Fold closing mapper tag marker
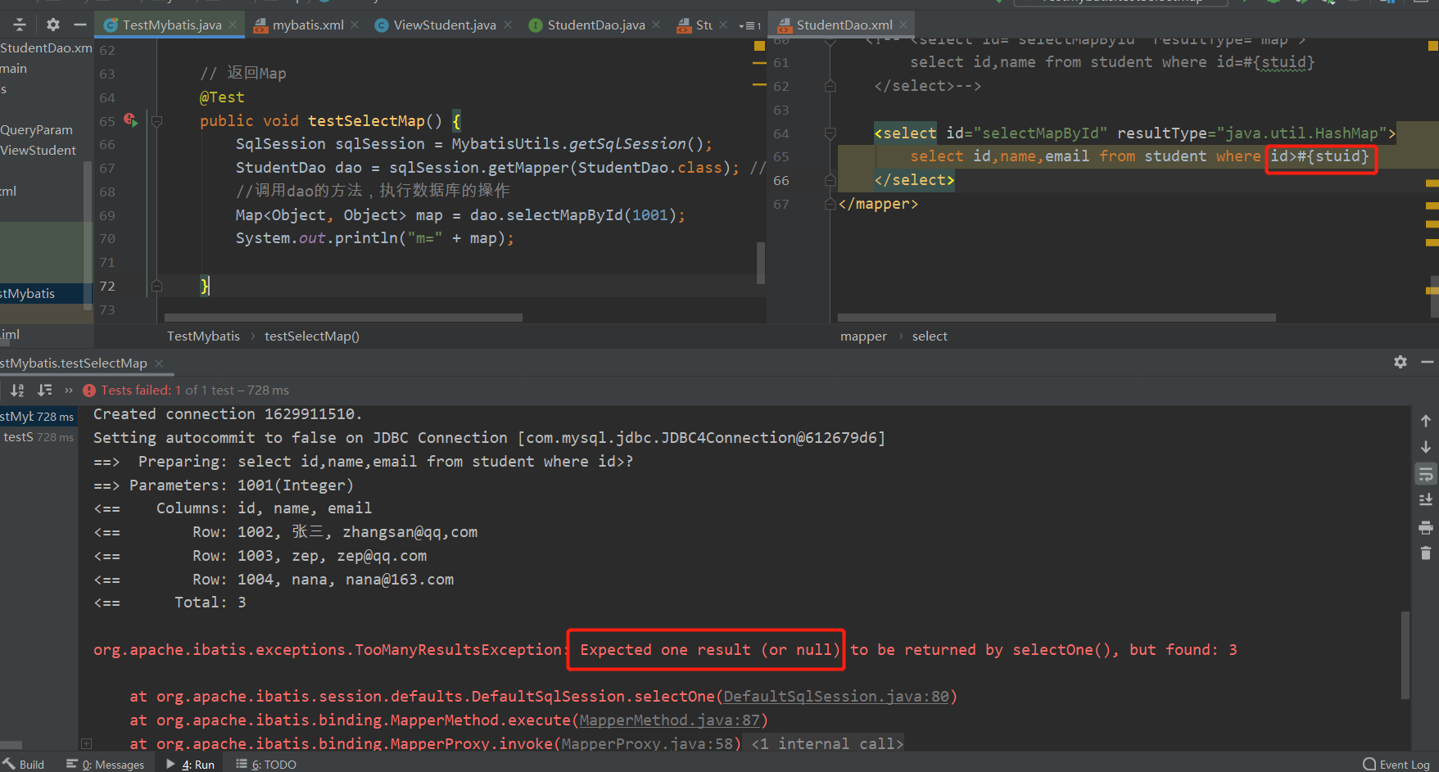This screenshot has width=1439, height=772. tap(830, 204)
